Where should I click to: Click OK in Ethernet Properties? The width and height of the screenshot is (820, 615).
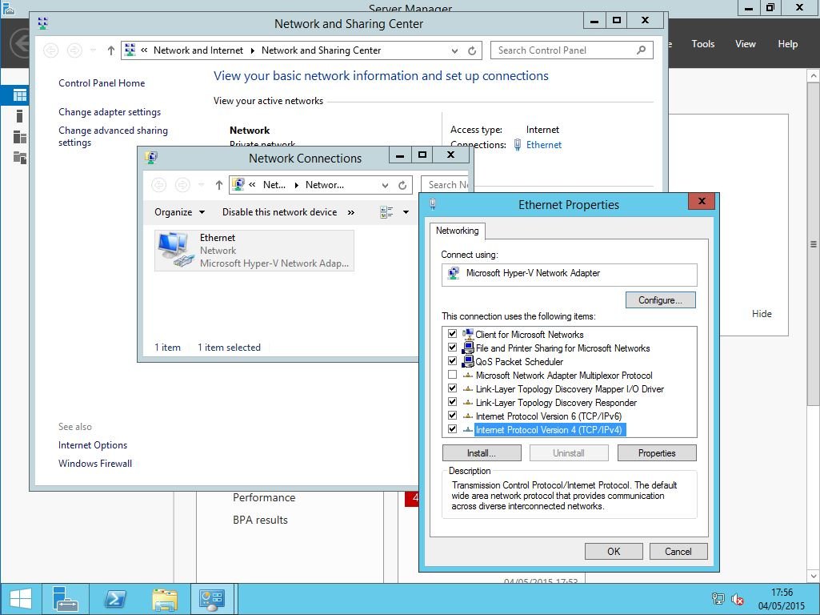(x=614, y=551)
